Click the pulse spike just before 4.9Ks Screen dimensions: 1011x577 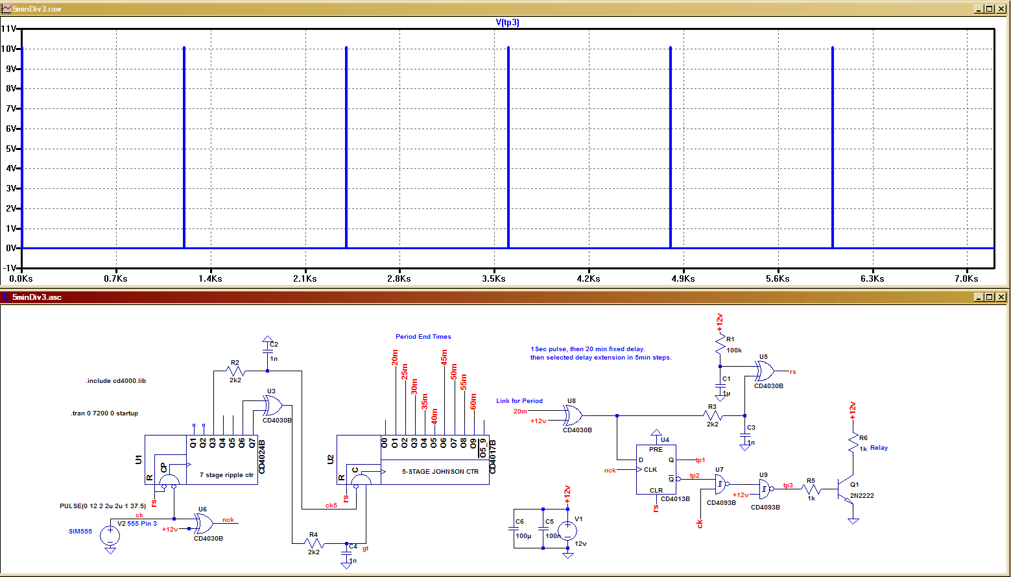671,147
